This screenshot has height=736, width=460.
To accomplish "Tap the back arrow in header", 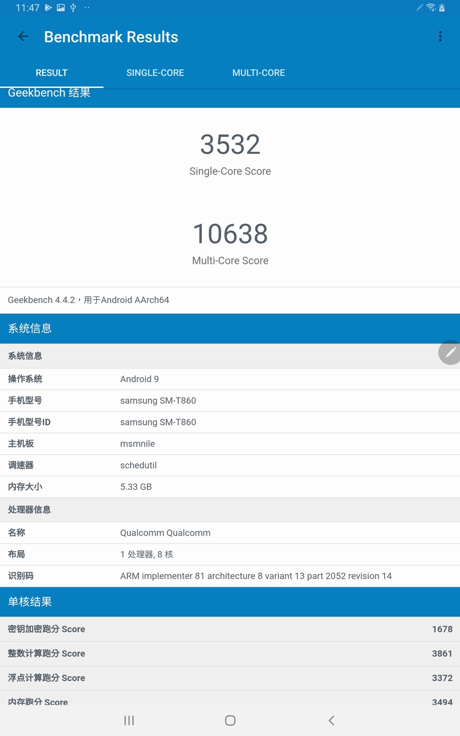I will 23,37.
